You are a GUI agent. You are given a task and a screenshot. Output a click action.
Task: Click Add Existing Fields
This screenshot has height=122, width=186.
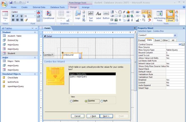(159, 16)
